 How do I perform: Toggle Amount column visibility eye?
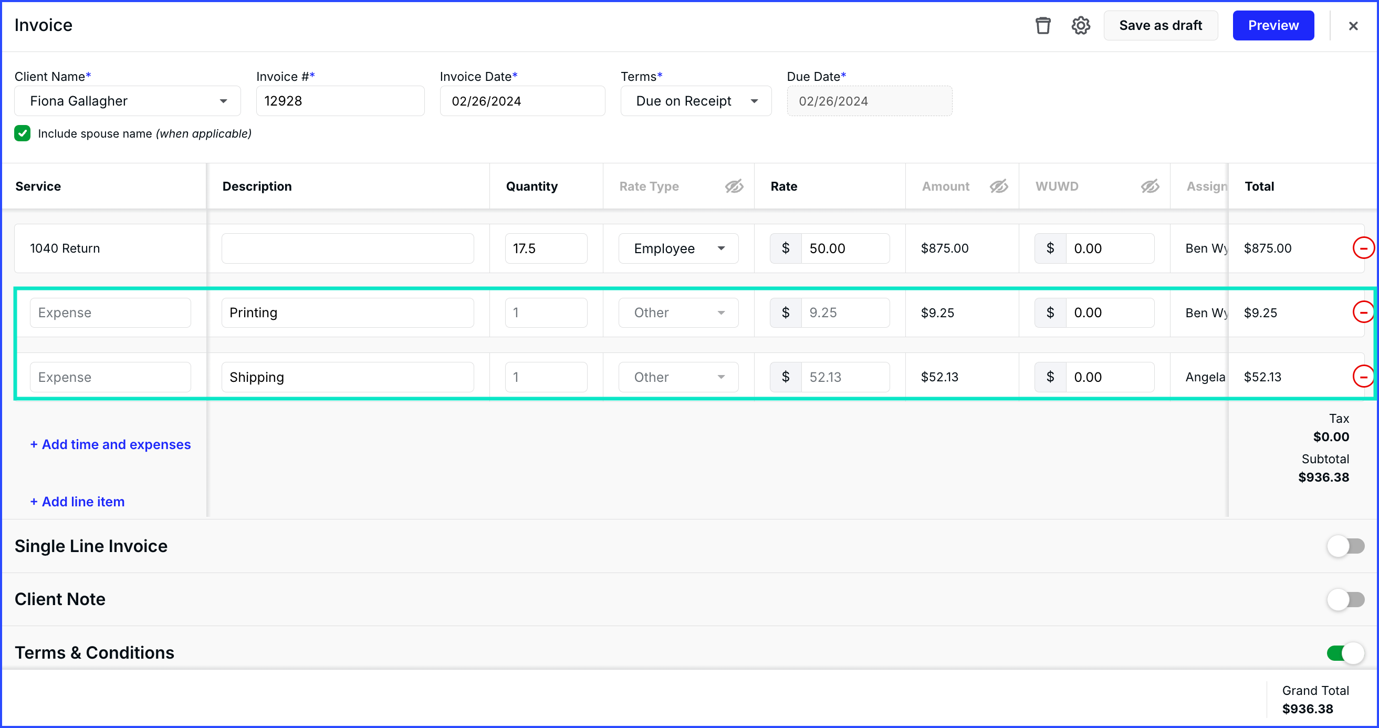pyautogui.click(x=998, y=186)
